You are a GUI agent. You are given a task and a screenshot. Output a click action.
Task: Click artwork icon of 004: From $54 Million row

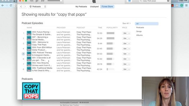tap(29, 49)
